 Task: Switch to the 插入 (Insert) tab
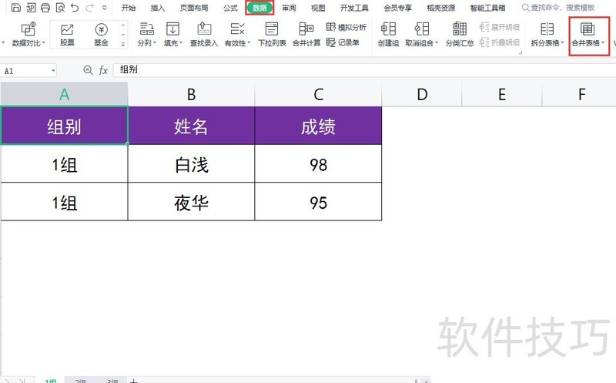[158, 8]
